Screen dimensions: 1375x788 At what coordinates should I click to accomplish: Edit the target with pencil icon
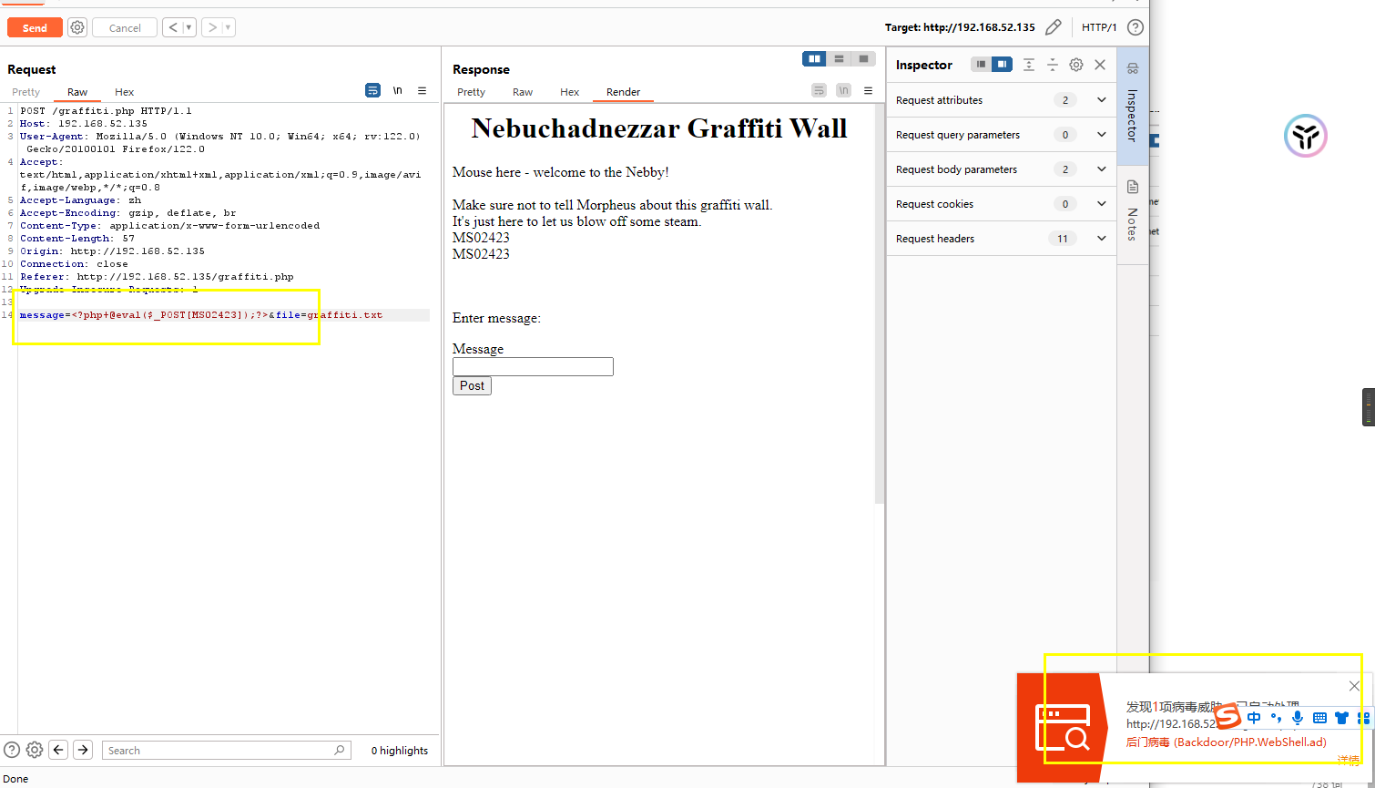1053,27
